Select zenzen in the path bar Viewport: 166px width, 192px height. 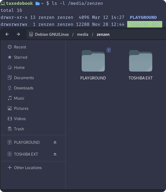coord(103,34)
